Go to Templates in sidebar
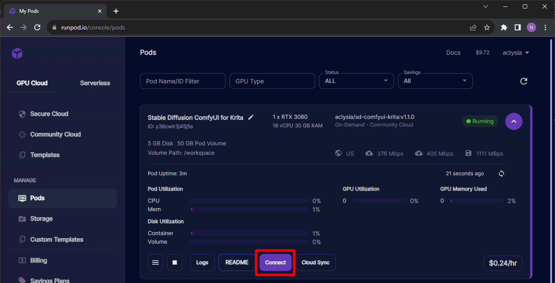 tap(45, 155)
